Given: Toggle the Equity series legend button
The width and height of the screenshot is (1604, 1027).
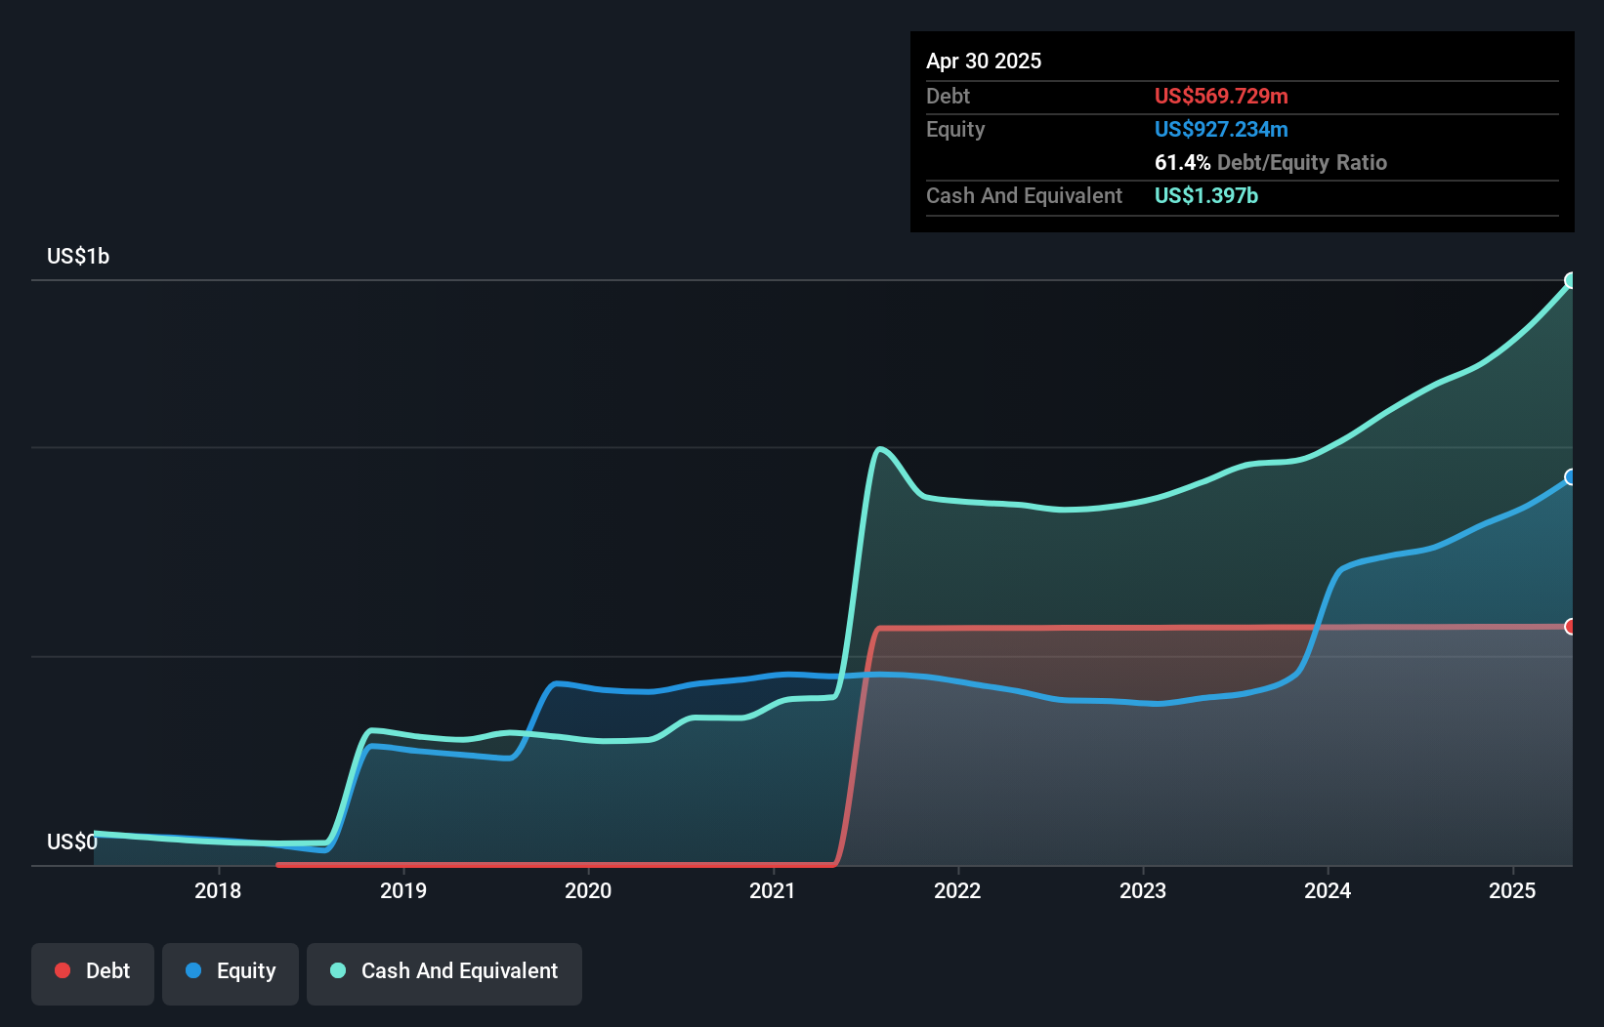Looking at the screenshot, I should coord(231,973).
